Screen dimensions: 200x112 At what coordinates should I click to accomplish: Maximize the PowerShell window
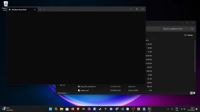pyautogui.click(x=137, y=9)
